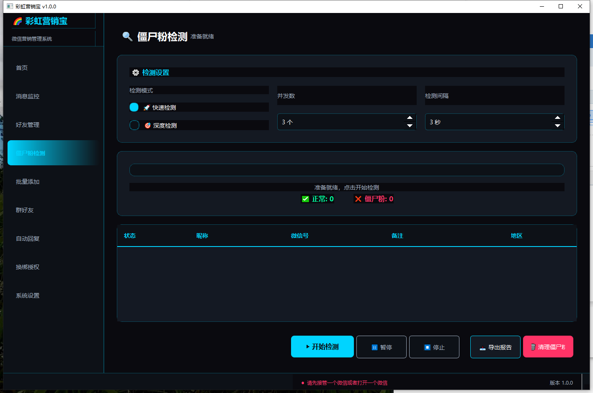This screenshot has width=593, height=393.
Task: Click the gear icon next to 检测设置
Action: [x=136, y=72]
